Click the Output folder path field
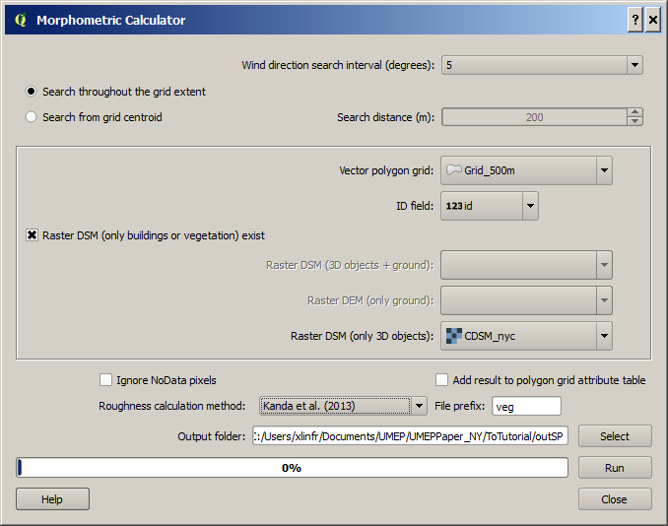The height and width of the screenshot is (526, 668). coord(410,436)
